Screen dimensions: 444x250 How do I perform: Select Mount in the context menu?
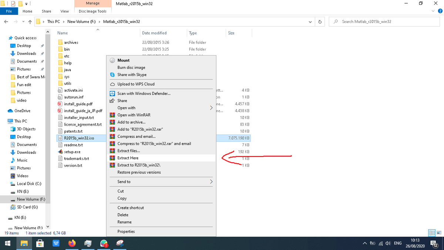click(x=124, y=60)
